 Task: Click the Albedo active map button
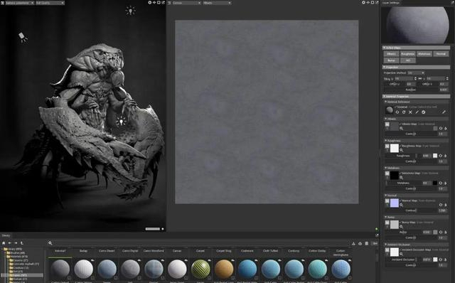(x=391, y=54)
